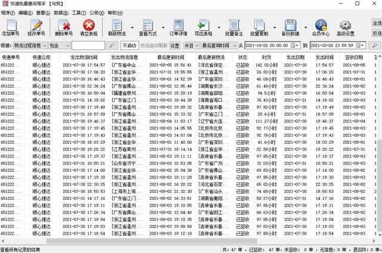Open the 公告(X) menu
This screenshot has height=253, width=382.
97,13
